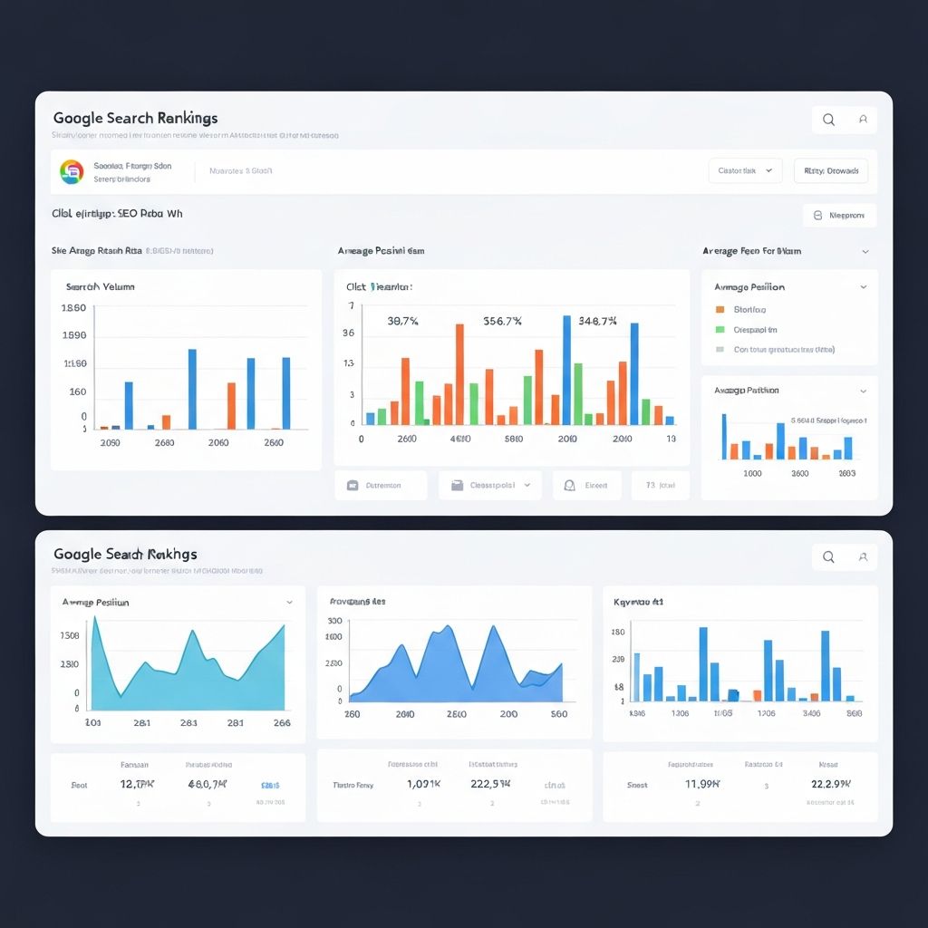Screen dimensions: 928x928
Task: Click the 73 total button
Action: [661, 486]
